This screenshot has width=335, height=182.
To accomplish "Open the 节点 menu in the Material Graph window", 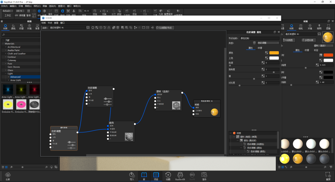I will click(50, 23).
